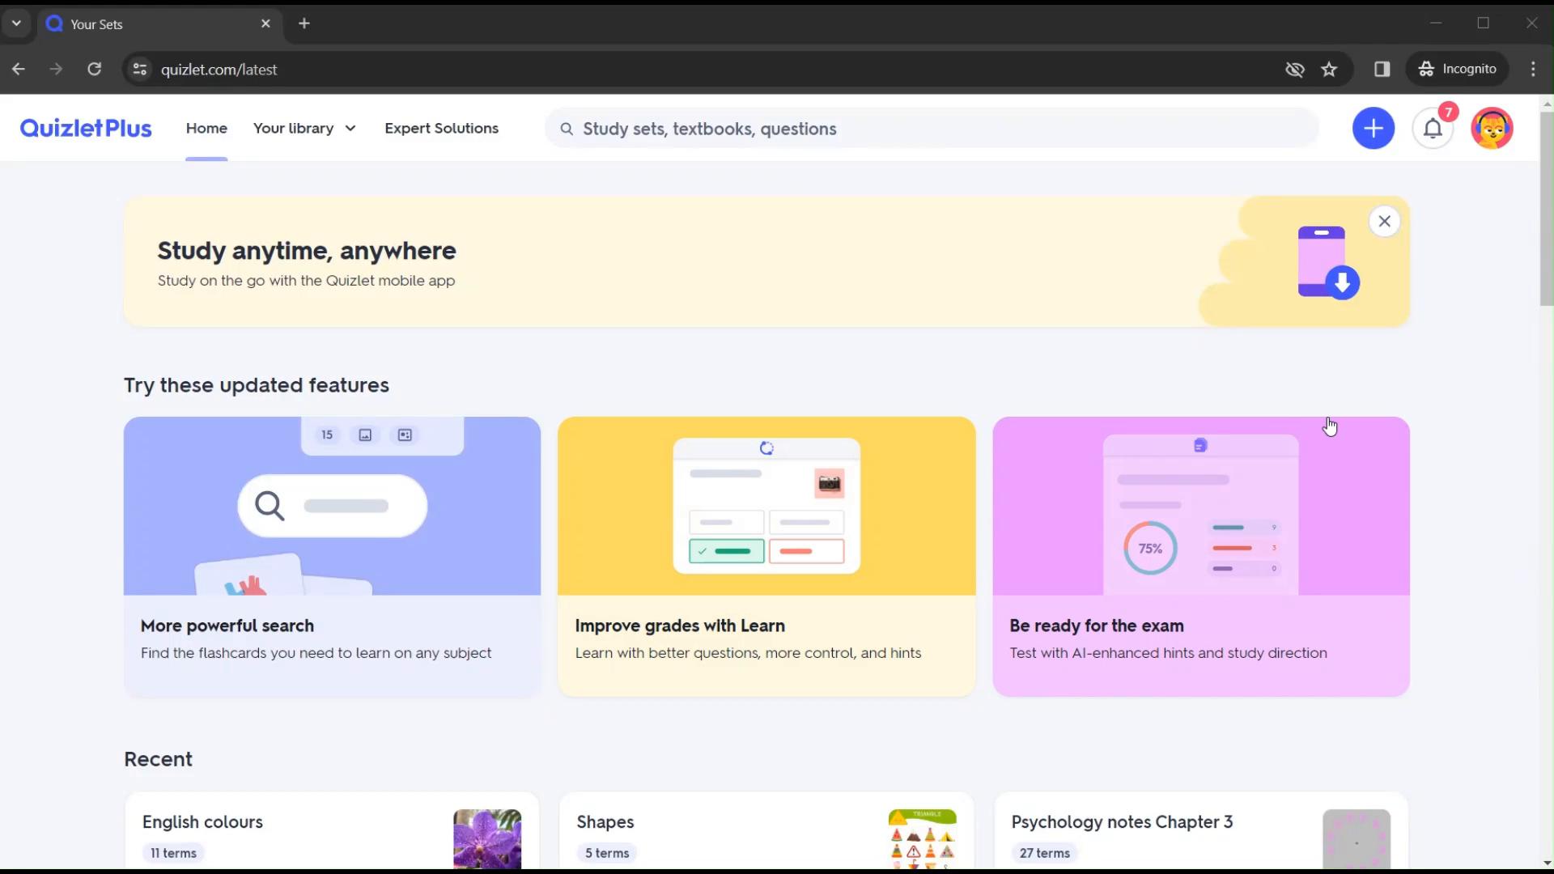Close the mobile app promo banner
The image size is (1554, 874).
tap(1384, 221)
